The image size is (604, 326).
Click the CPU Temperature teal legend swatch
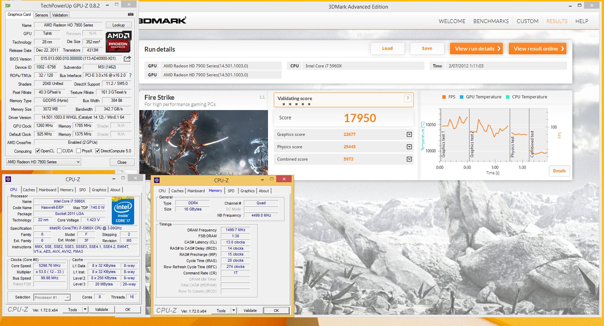508,97
